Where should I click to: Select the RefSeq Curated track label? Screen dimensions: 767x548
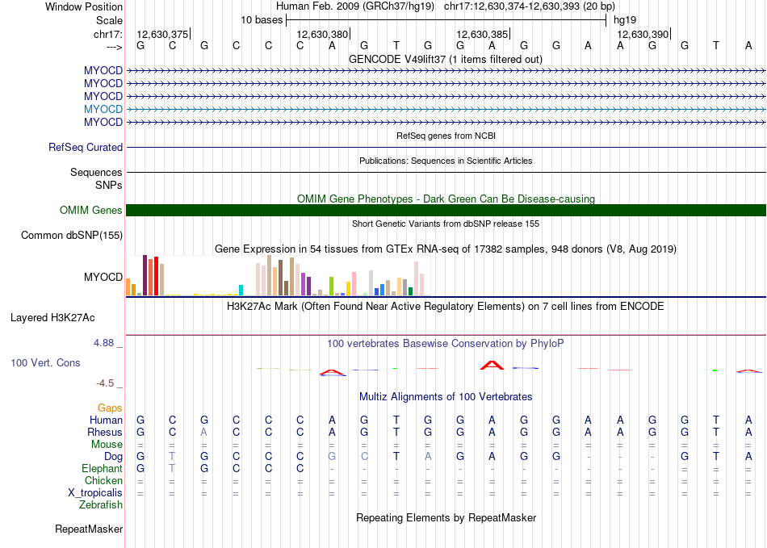coord(86,148)
